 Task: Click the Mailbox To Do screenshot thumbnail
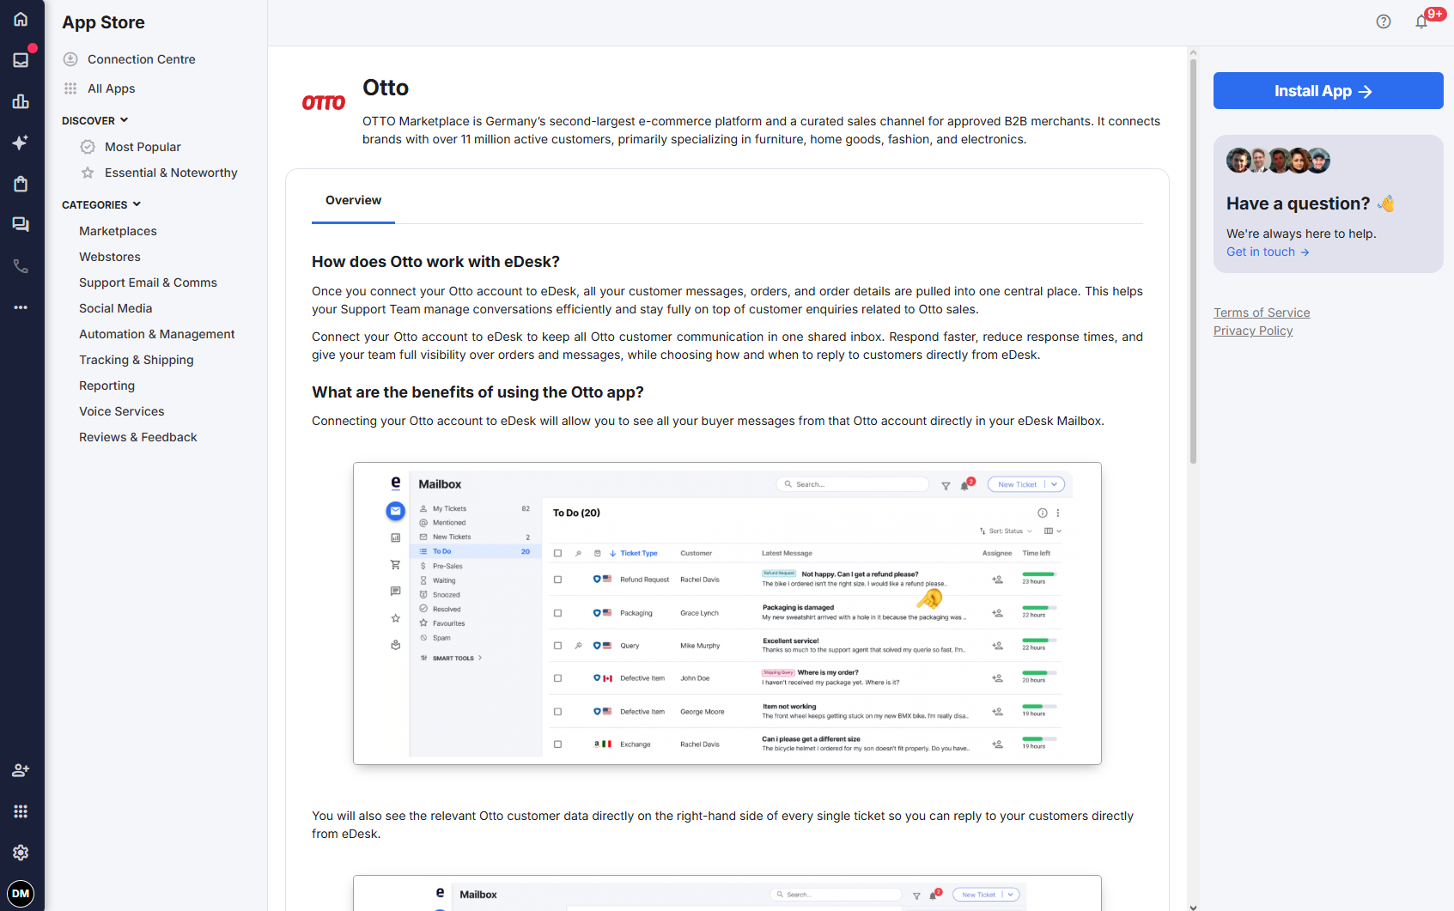coord(727,614)
